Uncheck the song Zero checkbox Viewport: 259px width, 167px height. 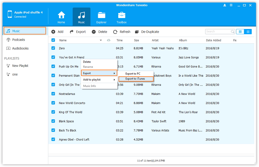(53, 48)
